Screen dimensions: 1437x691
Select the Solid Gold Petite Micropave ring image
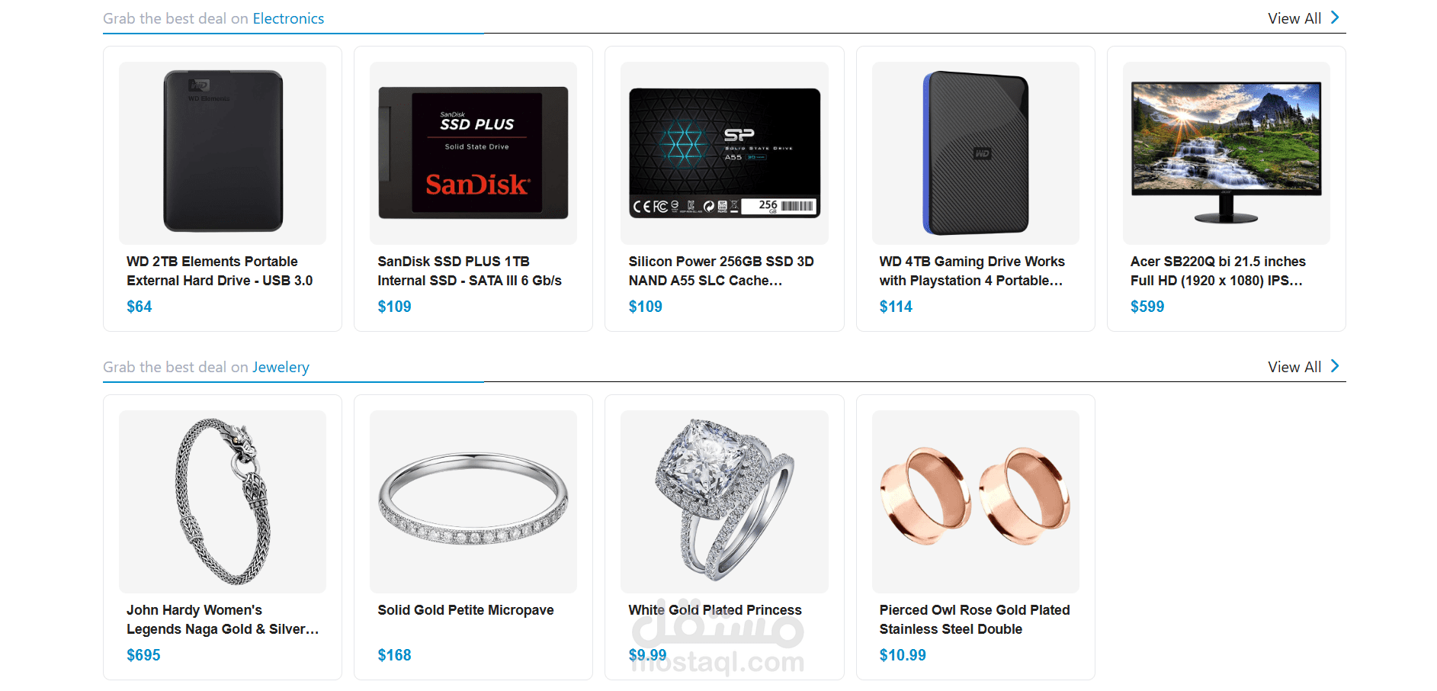click(473, 501)
